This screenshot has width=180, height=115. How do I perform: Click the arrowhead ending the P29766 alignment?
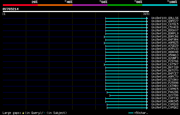coord(147,61)
